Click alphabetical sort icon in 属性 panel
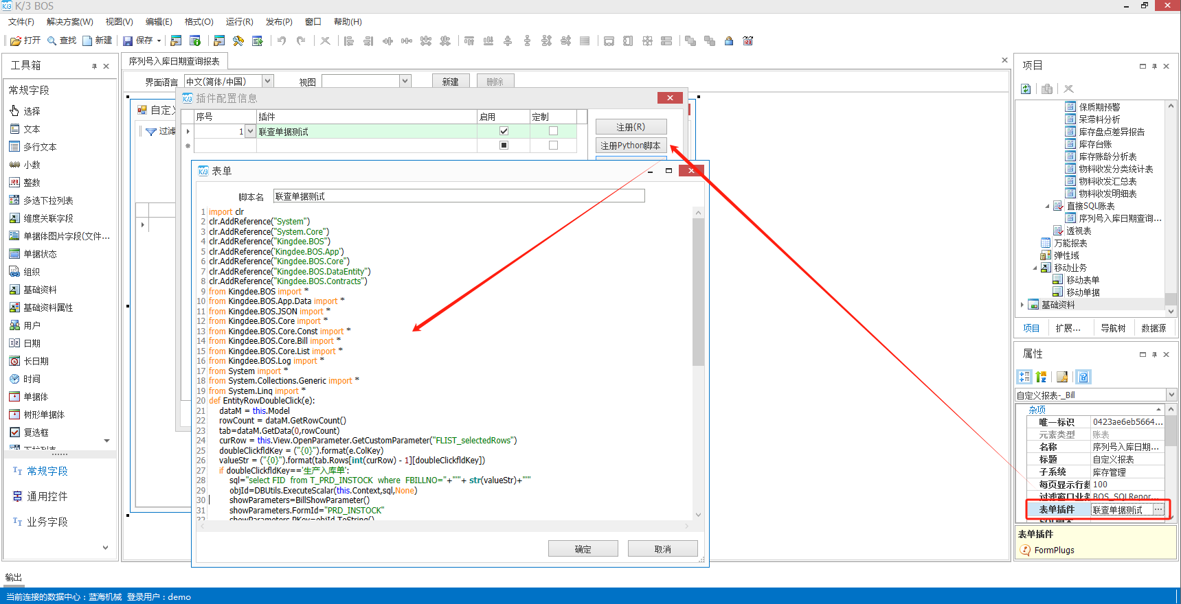 click(x=1042, y=377)
